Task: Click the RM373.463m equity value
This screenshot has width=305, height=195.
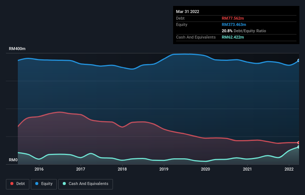Action: pos(234,24)
